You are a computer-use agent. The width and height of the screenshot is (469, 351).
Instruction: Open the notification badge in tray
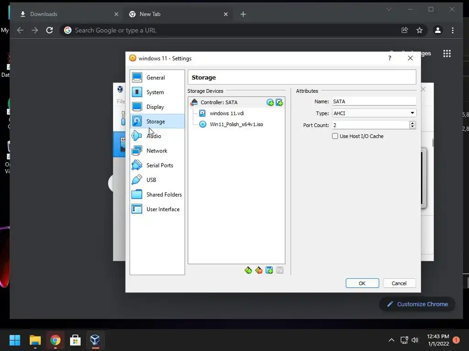[x=456, y=340]
